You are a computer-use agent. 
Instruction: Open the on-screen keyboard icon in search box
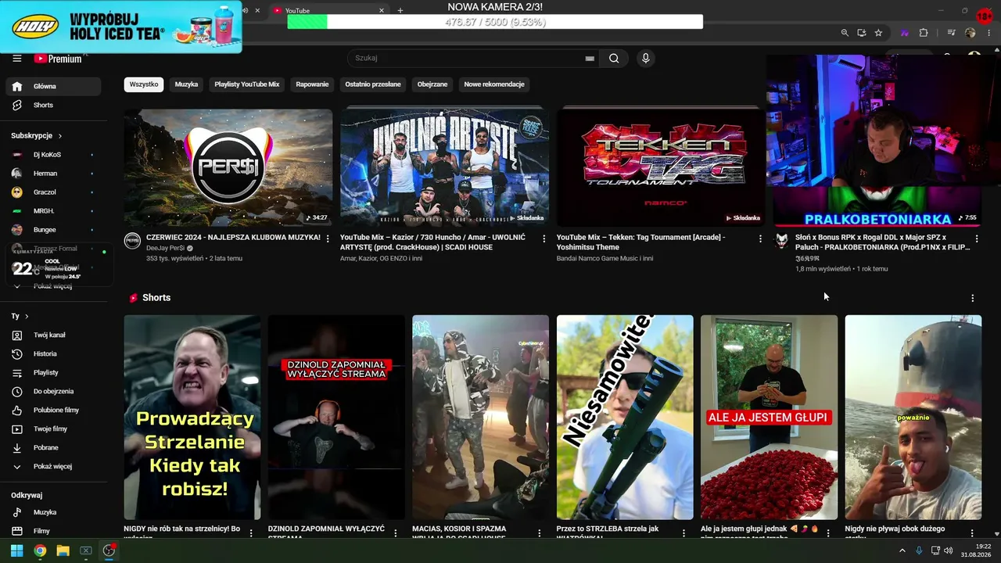point(590,59)
